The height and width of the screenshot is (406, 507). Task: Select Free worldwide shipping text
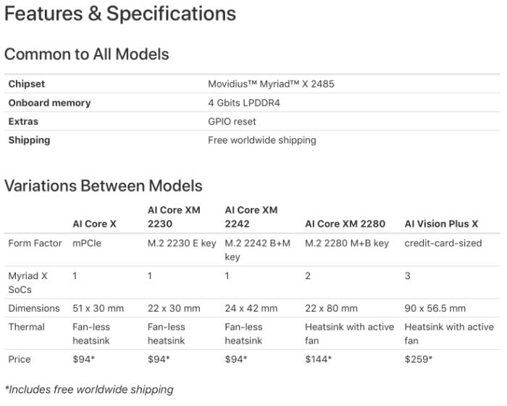point(262,140)
